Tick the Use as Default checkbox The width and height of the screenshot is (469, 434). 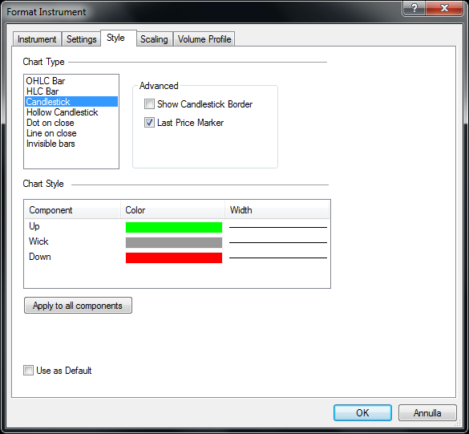[28, 371]
